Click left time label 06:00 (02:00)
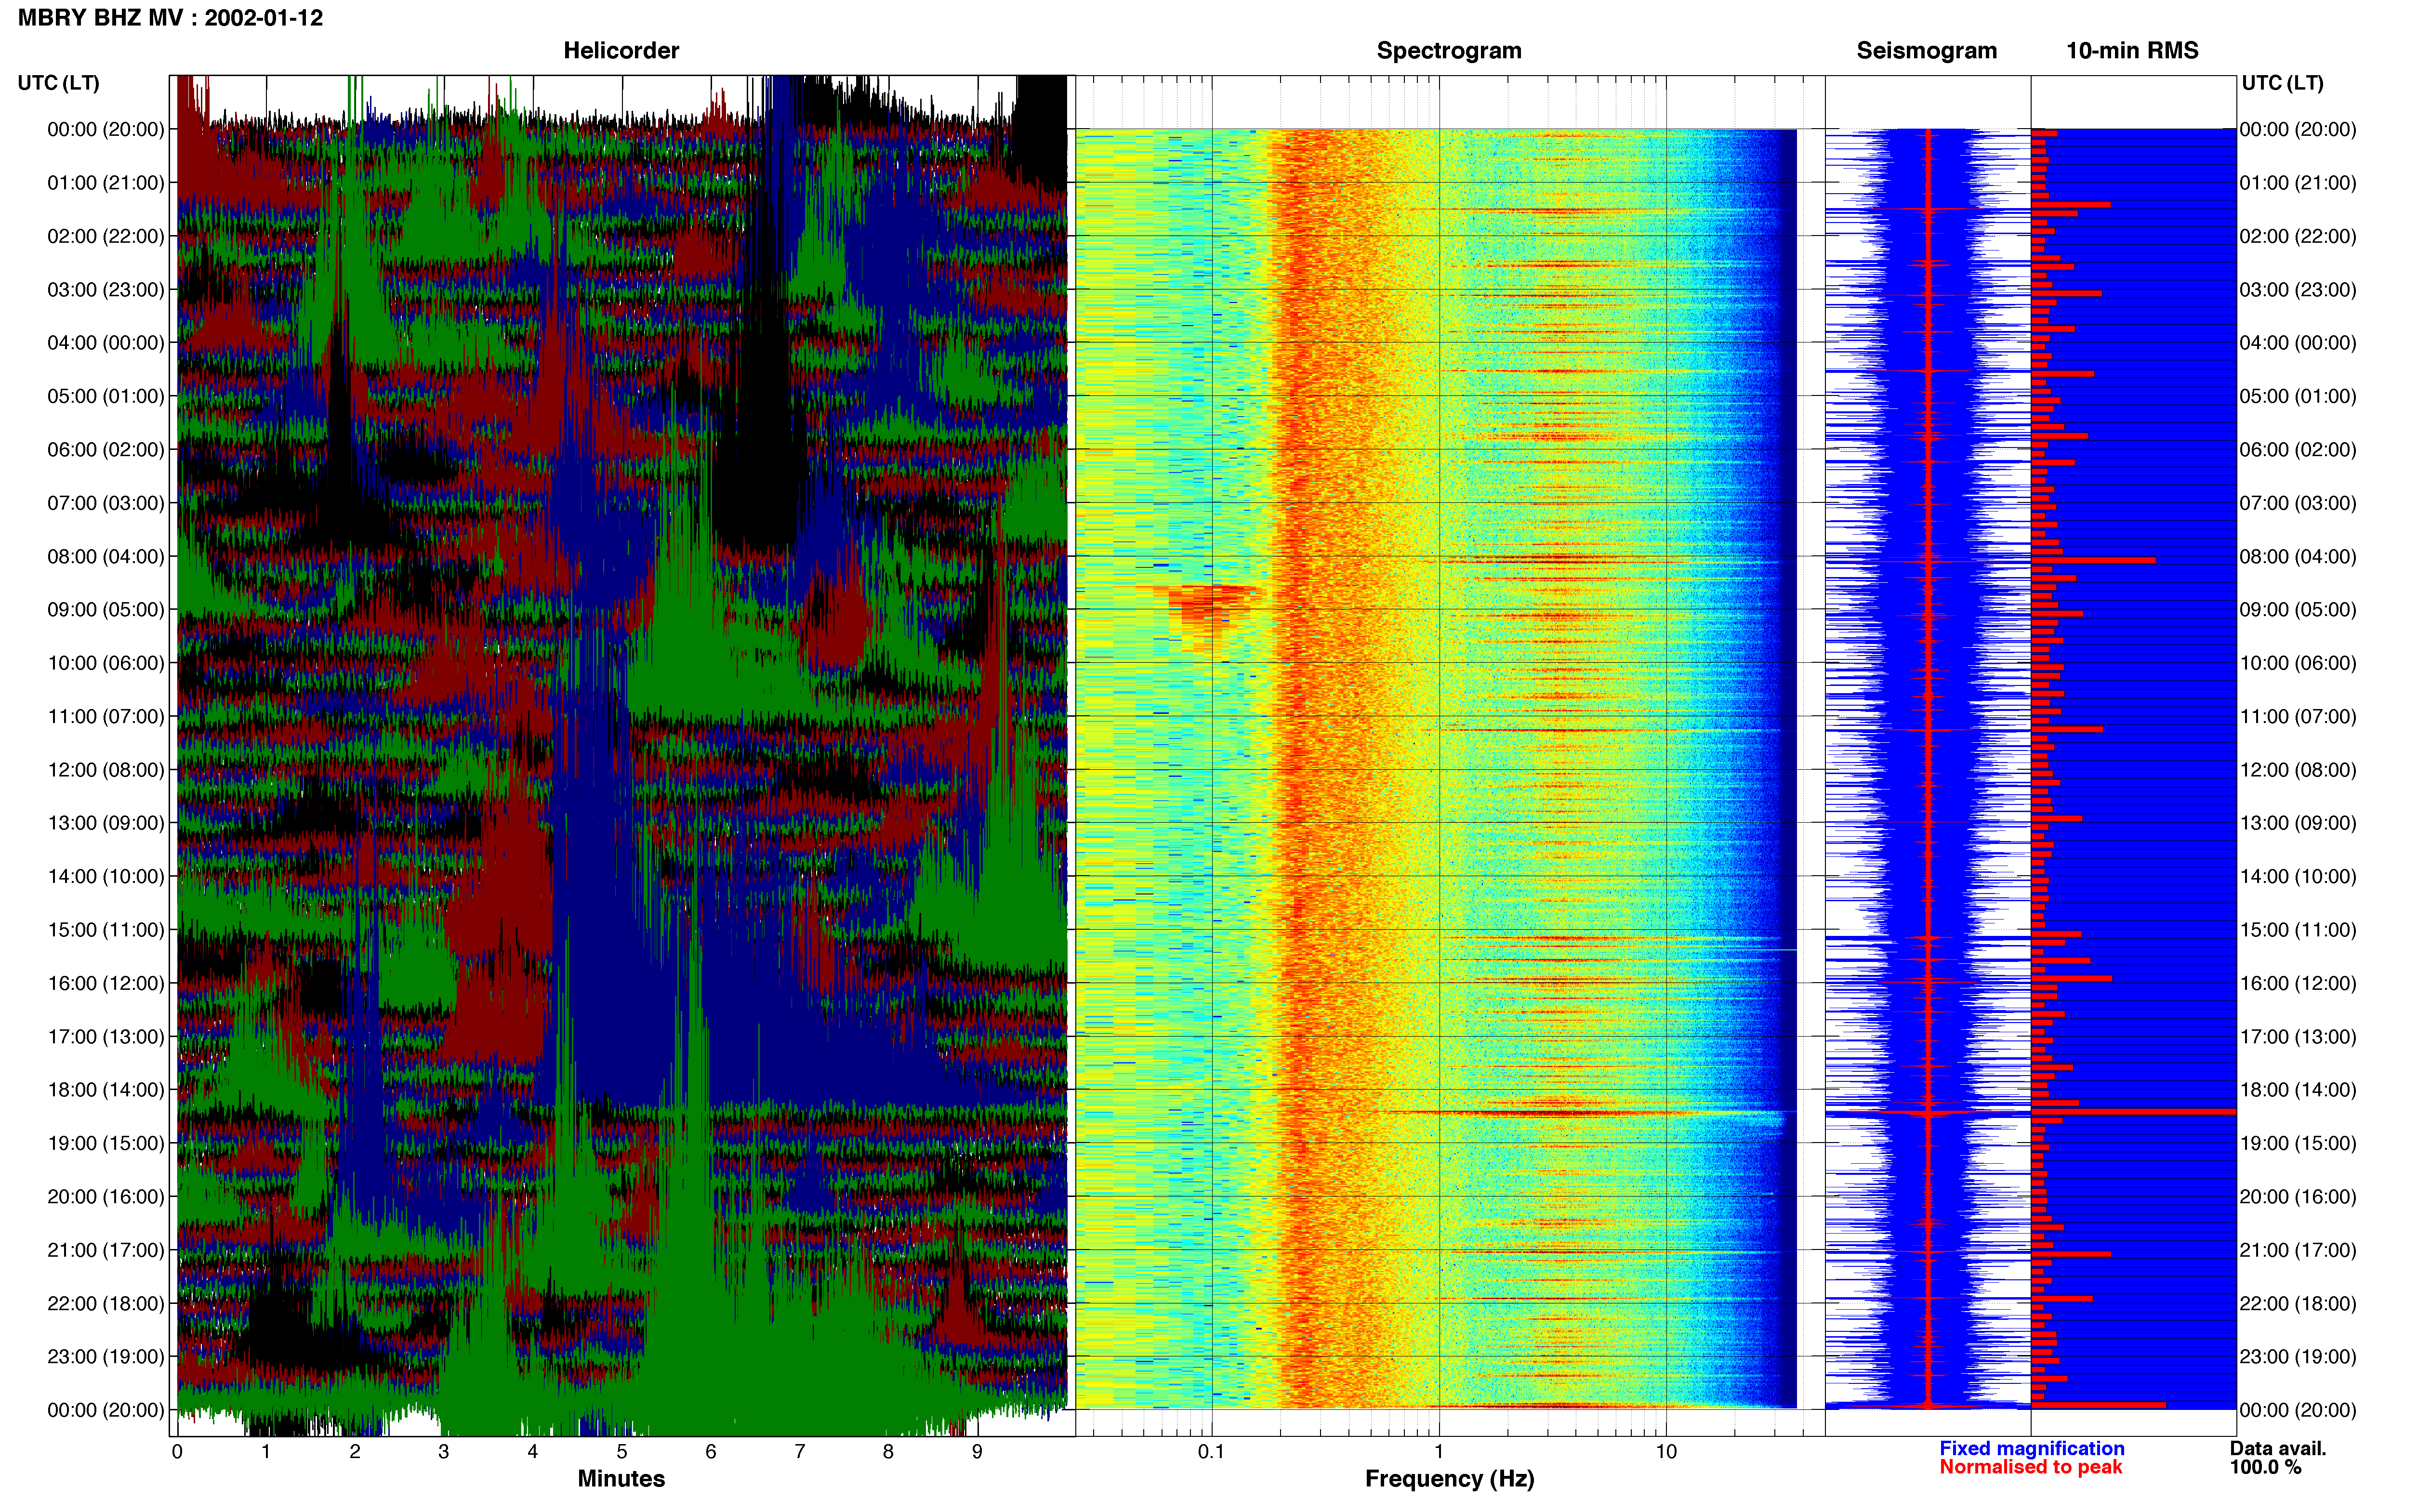Image resolution: width=2418 pixels, height=1512 pixels. [x=106, y=449]
